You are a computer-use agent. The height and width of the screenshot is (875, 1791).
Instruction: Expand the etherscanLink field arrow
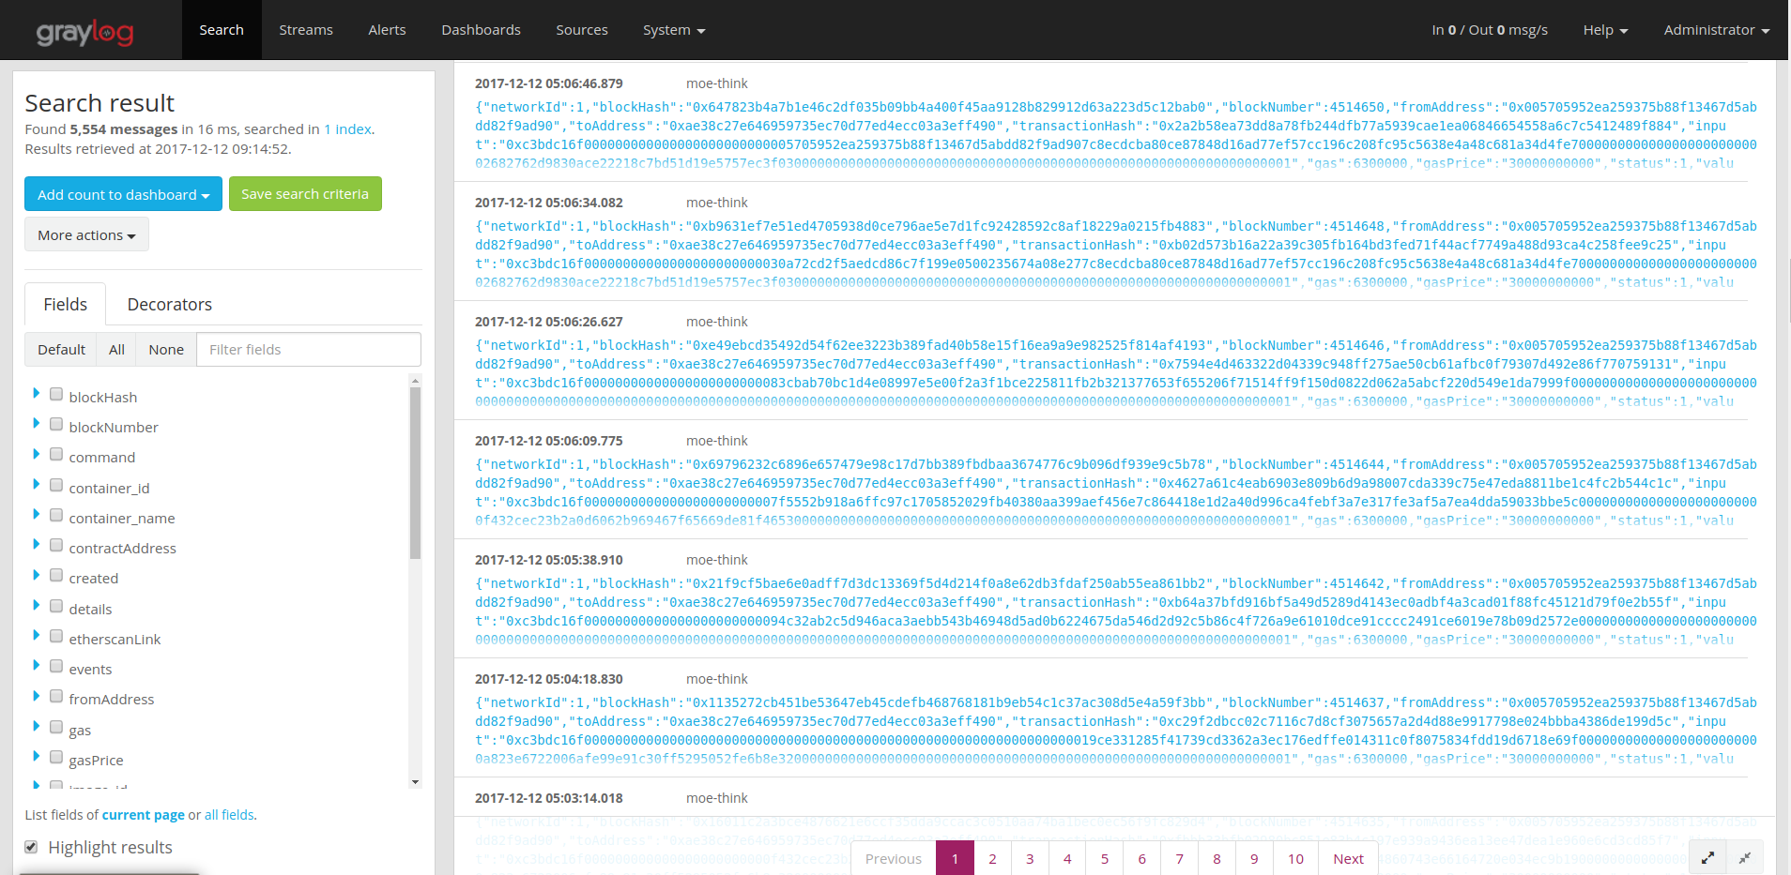(36, 636)
